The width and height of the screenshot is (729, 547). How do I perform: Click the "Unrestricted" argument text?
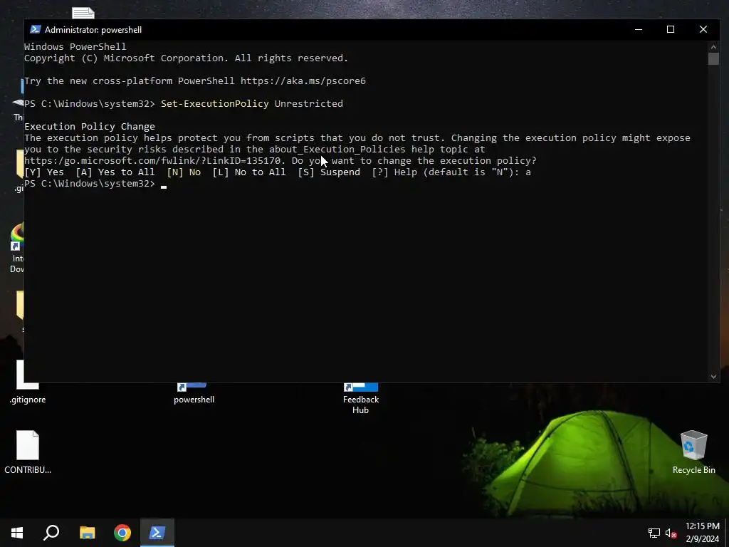(309, 104)
